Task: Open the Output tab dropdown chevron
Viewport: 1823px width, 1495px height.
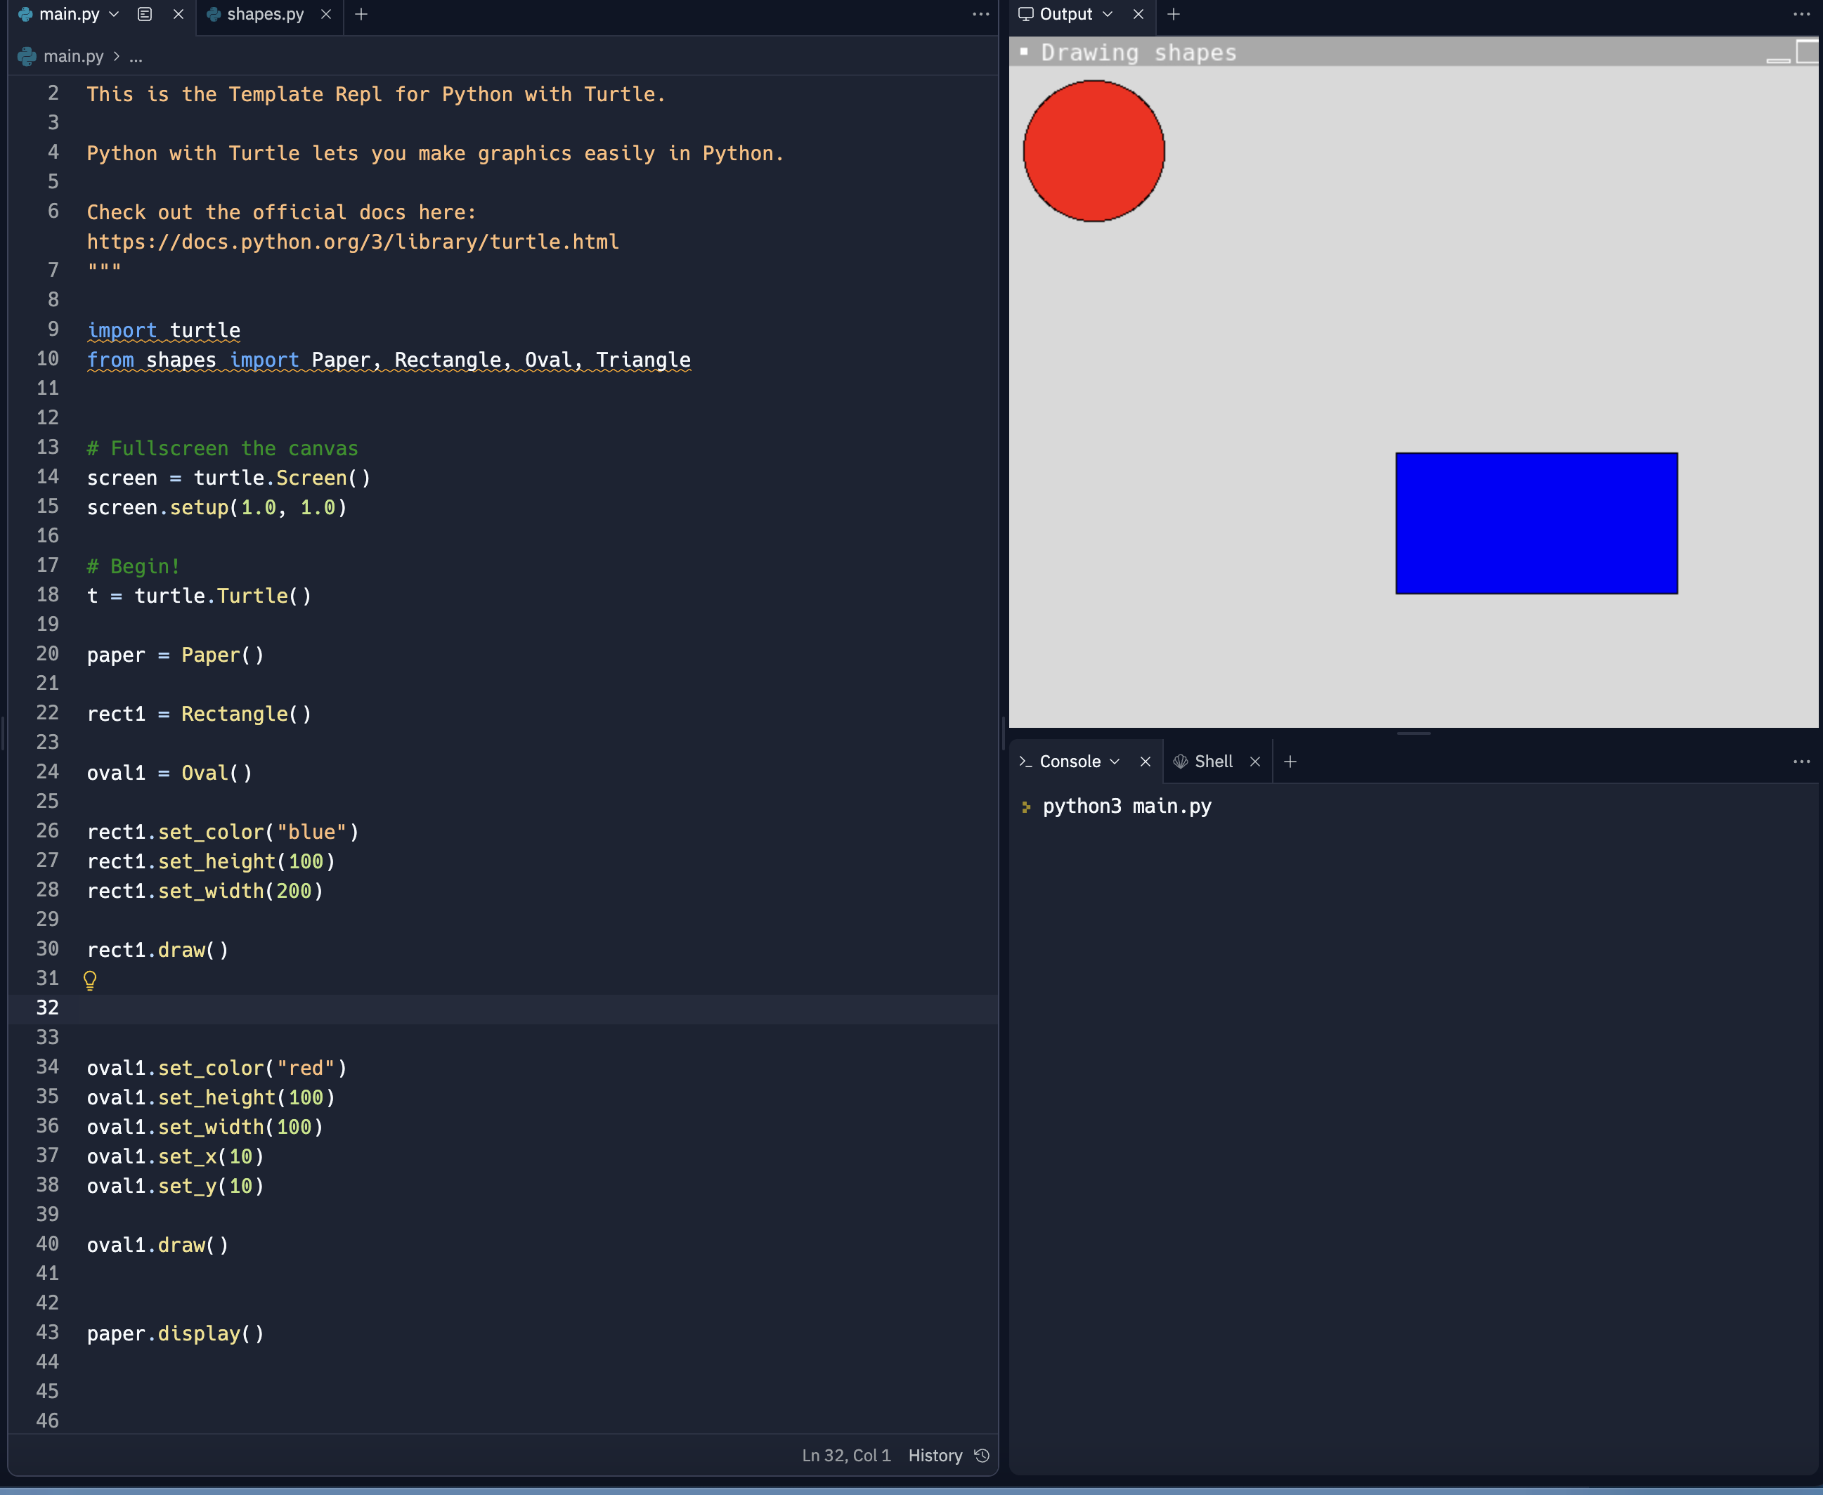Action: (1109, 14)
